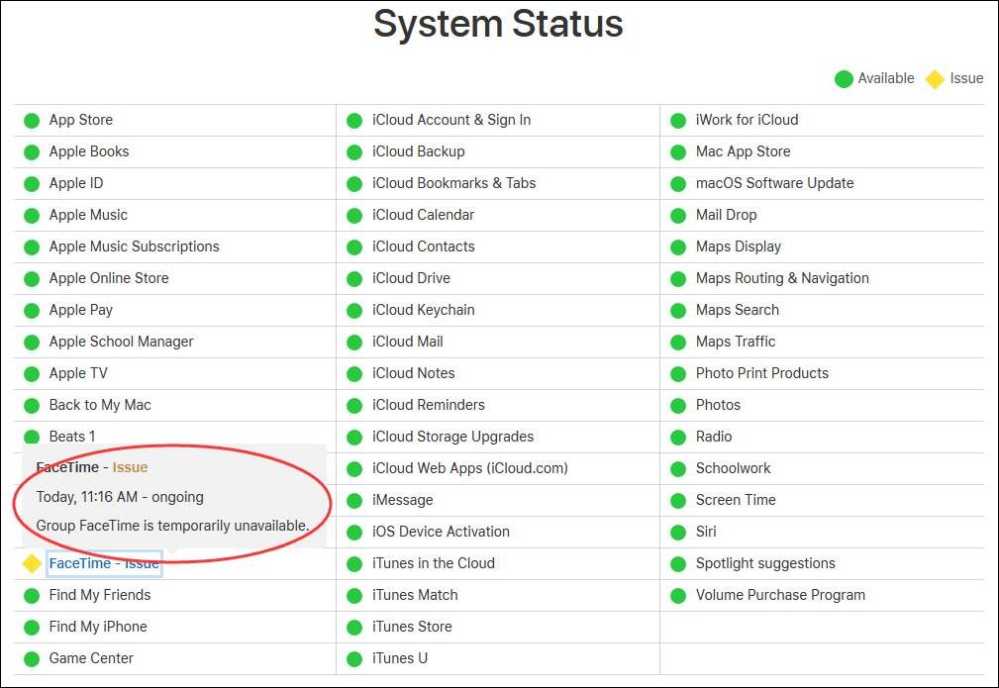Viewport: 999px width, 688px height.
Task: Click the Volume Purchase Program entry
Action: click(780, 595)
